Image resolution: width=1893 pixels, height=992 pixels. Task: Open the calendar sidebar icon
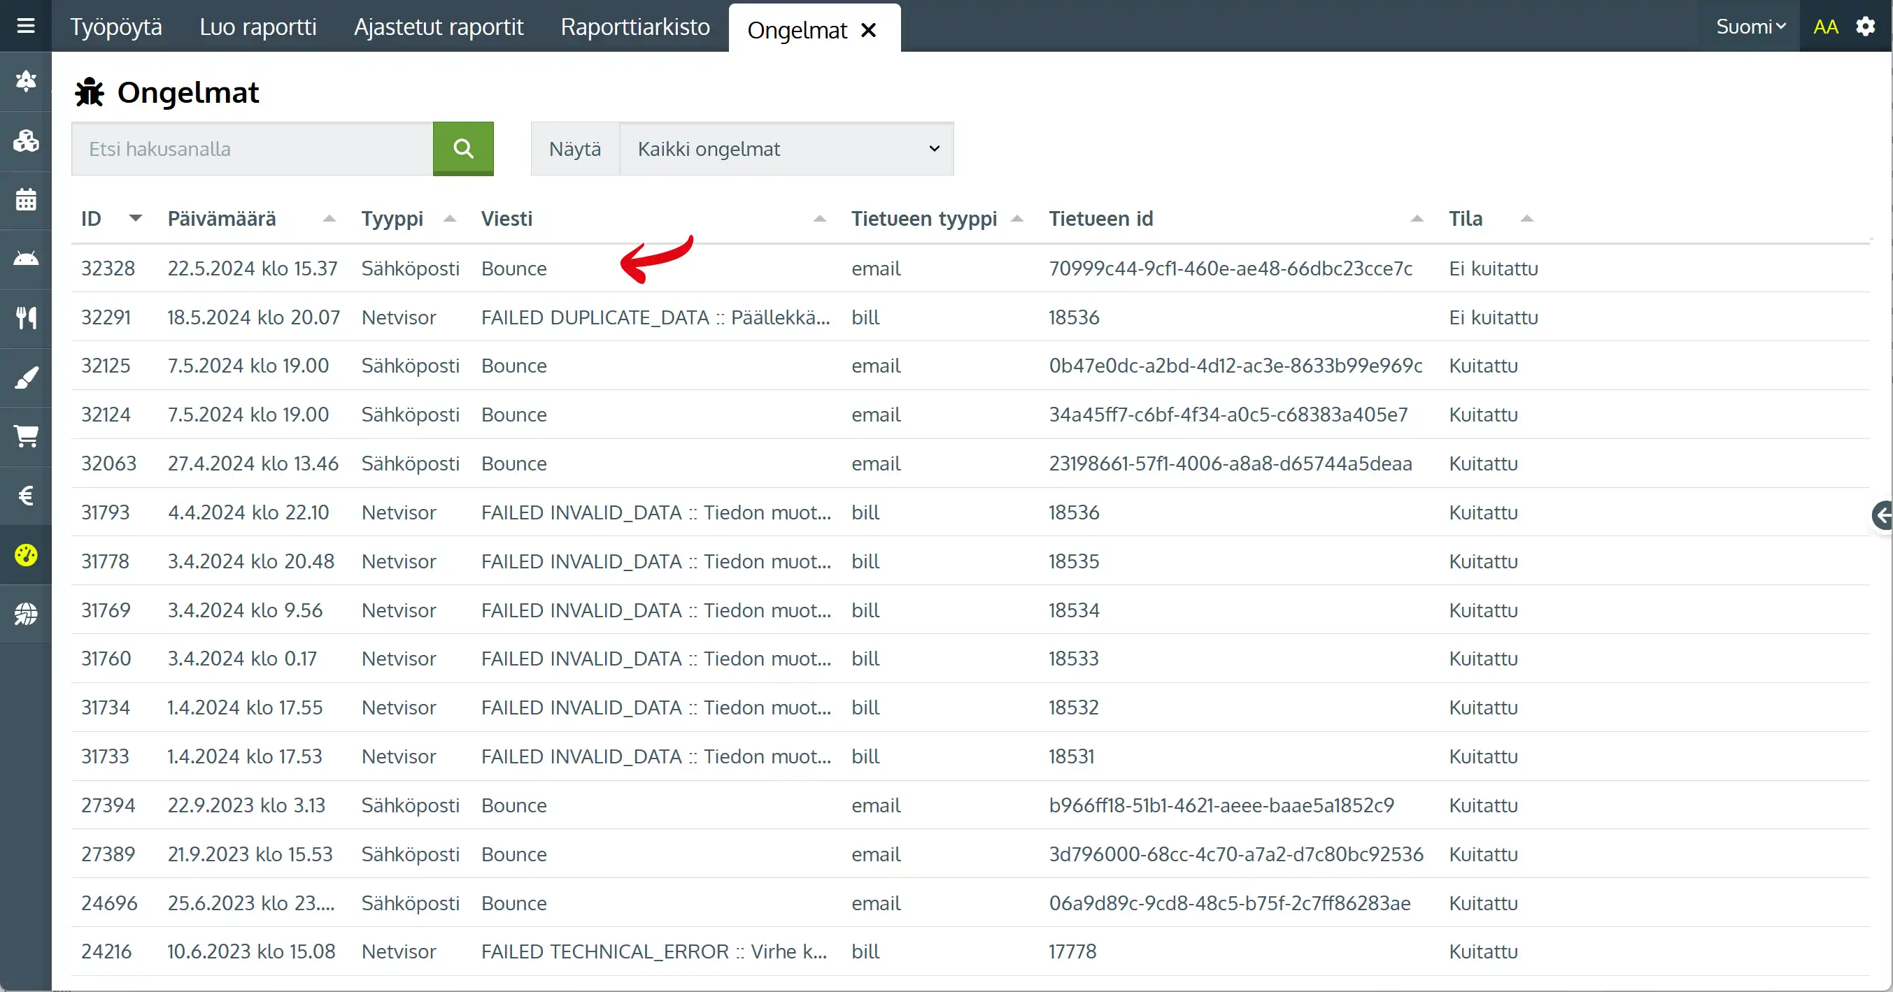pyautogui.click(x=26, y=200)
